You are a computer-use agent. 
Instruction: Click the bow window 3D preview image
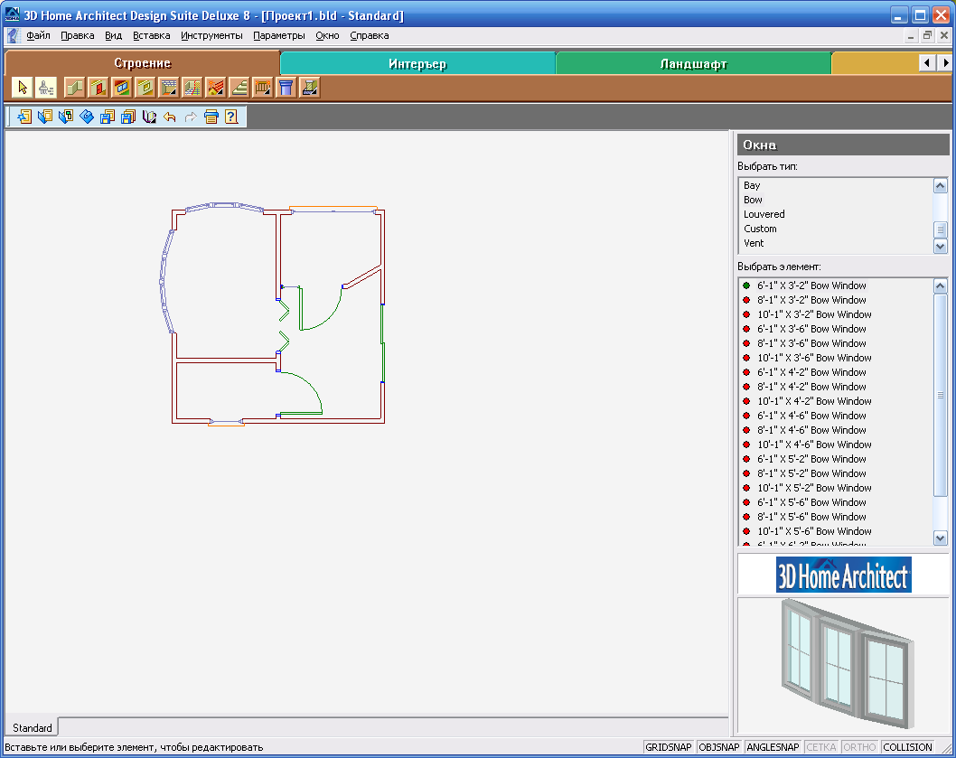pyautogui.click(x=843, y=664)
